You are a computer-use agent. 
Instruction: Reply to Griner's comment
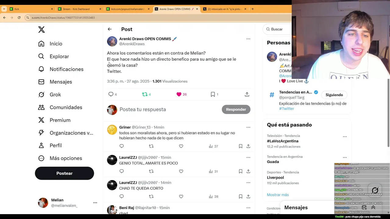coord(122,146)
